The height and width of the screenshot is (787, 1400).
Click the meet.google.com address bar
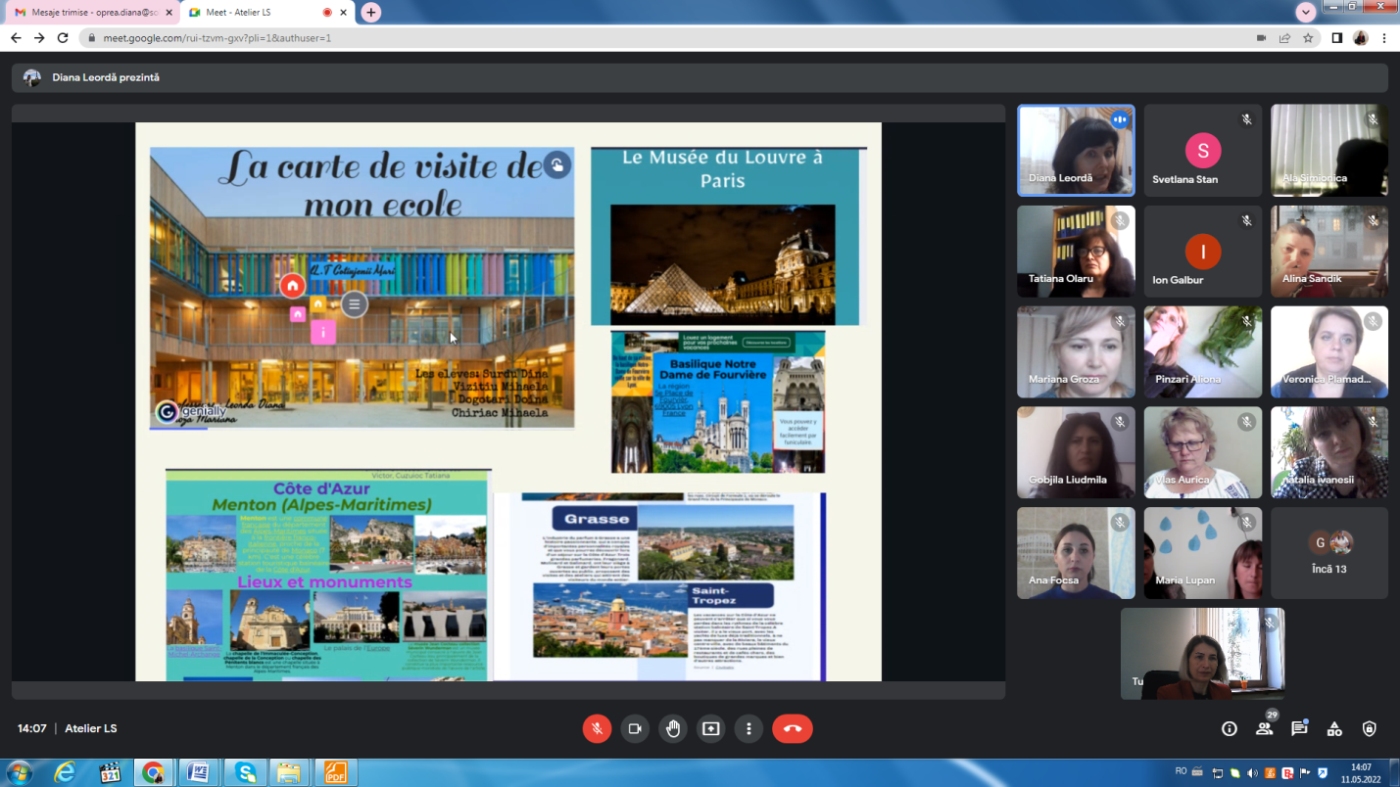pyautogui.click(x=588, y=38)
